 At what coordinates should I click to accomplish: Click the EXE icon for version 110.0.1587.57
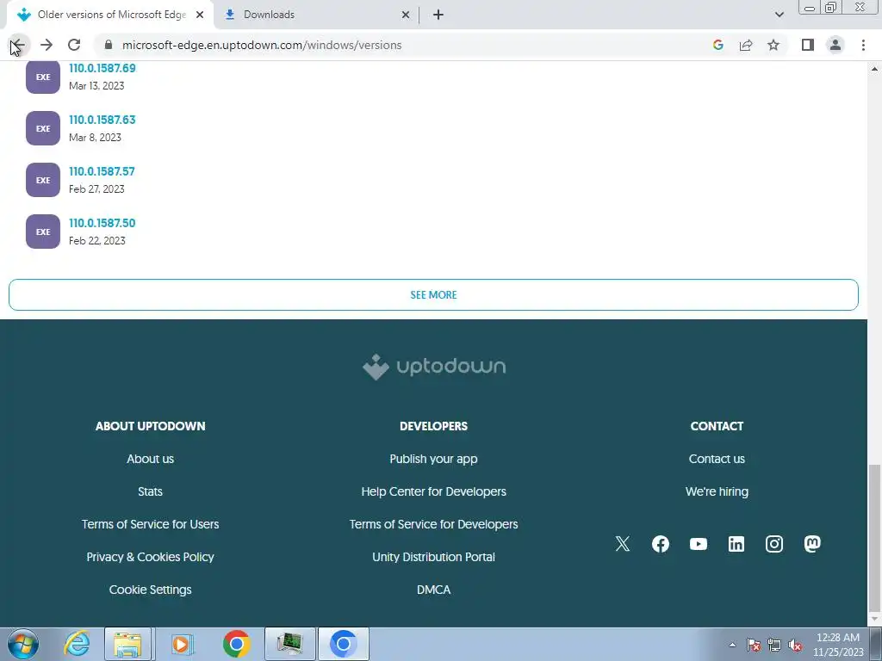click(x=43, y=180)
